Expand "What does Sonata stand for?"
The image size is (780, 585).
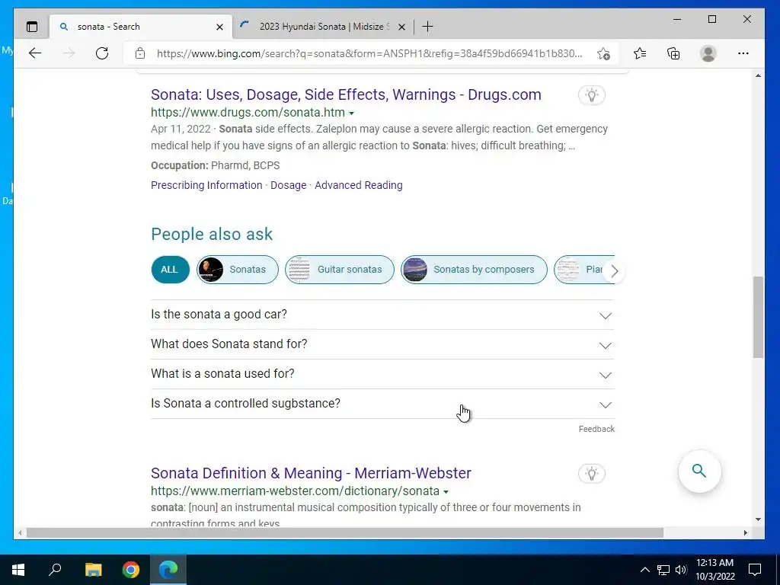[382, 344]
